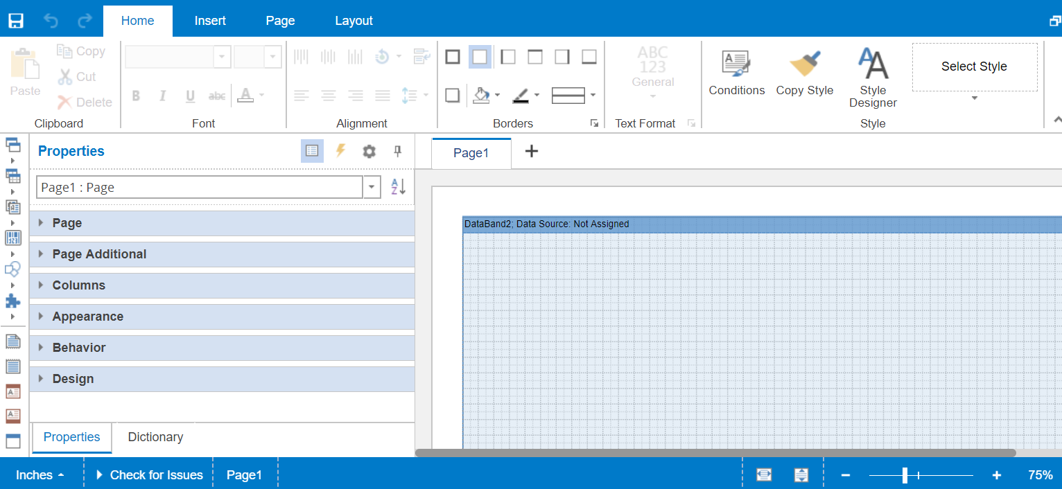Click the Save icon in title bar
The height and width of the screenshot is (489, 1062).
click(16, 21)
